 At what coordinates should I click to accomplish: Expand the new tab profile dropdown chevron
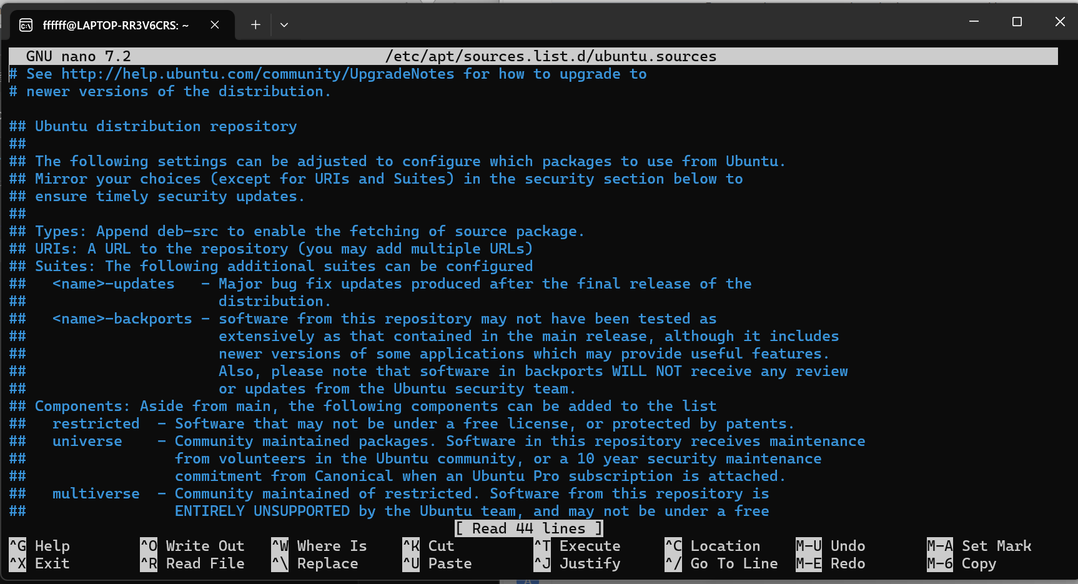(x=284, y=25)
